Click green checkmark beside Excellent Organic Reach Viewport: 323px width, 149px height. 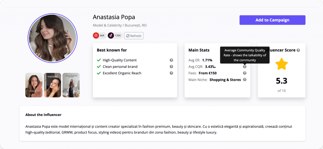tap(99, 73)
